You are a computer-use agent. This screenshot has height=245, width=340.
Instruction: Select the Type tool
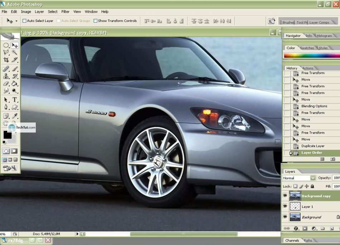pyautogui.click(x=15, y=100)
